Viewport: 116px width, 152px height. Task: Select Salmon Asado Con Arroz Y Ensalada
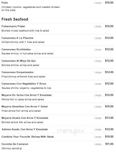tap(25, 129)
